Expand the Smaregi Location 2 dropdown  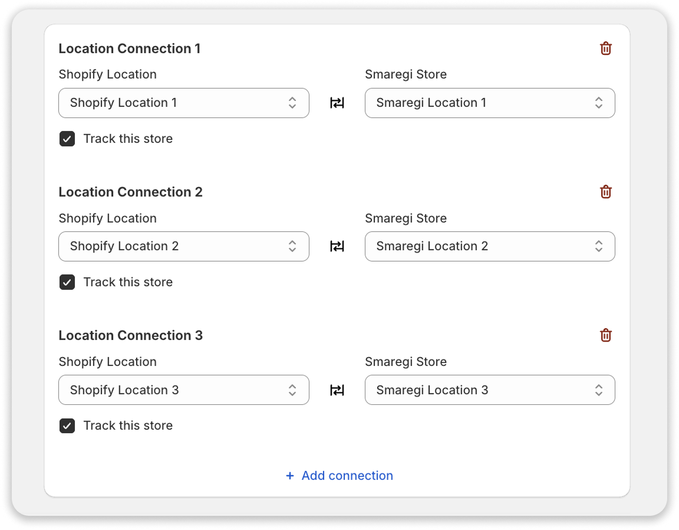[489, 246]
